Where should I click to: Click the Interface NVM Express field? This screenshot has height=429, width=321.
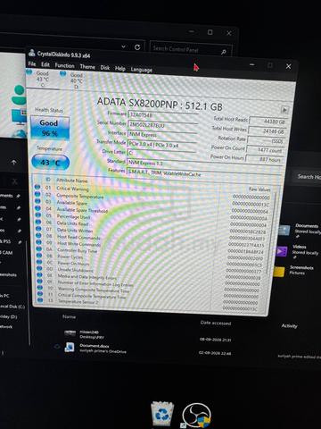162,135
